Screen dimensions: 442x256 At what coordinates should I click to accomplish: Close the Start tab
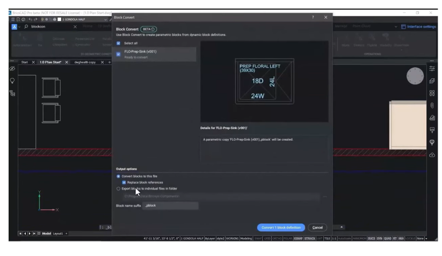(x=33, y=62)
